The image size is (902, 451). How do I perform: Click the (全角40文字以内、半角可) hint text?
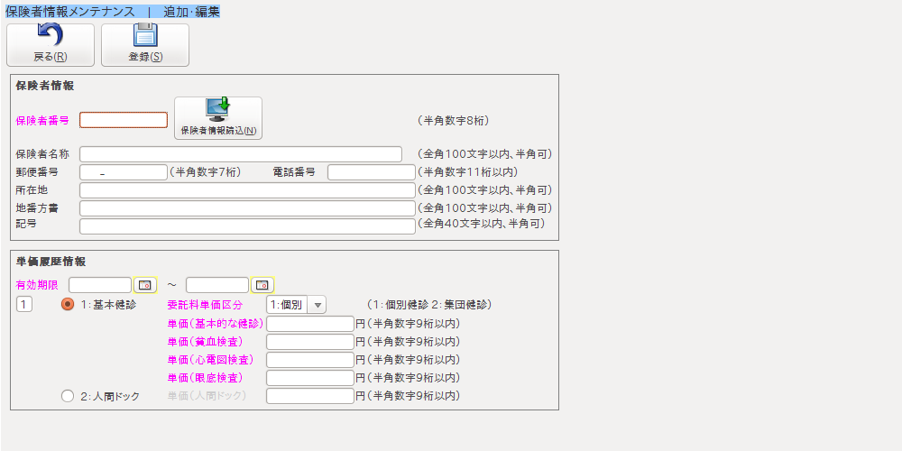[481, 223]
